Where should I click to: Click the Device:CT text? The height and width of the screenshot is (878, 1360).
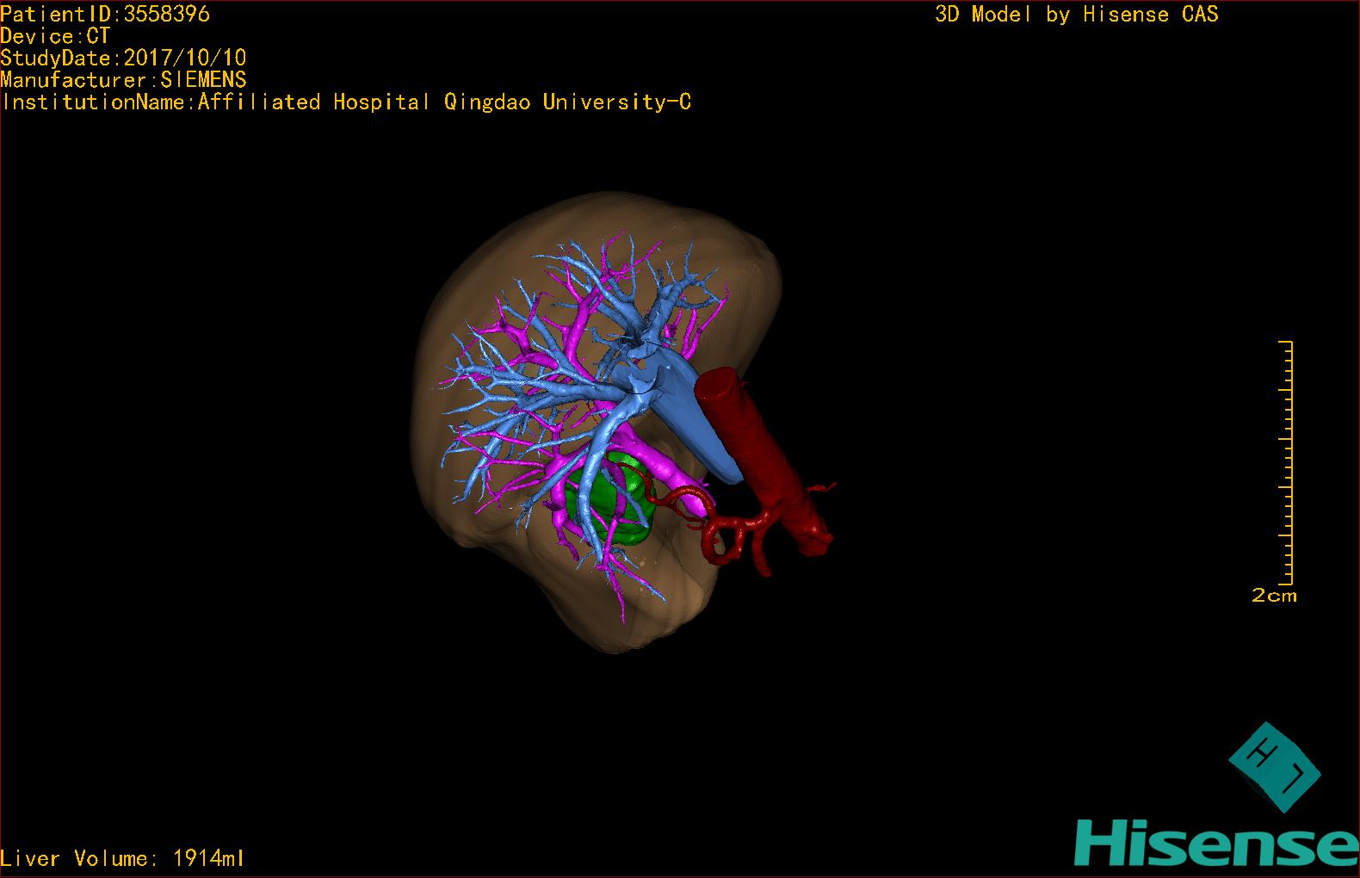[x=56, y=36]
